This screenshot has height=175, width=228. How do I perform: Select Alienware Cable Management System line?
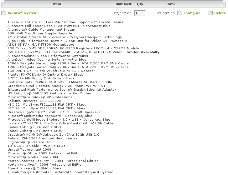pyautogui.click(x=42, y=30)
